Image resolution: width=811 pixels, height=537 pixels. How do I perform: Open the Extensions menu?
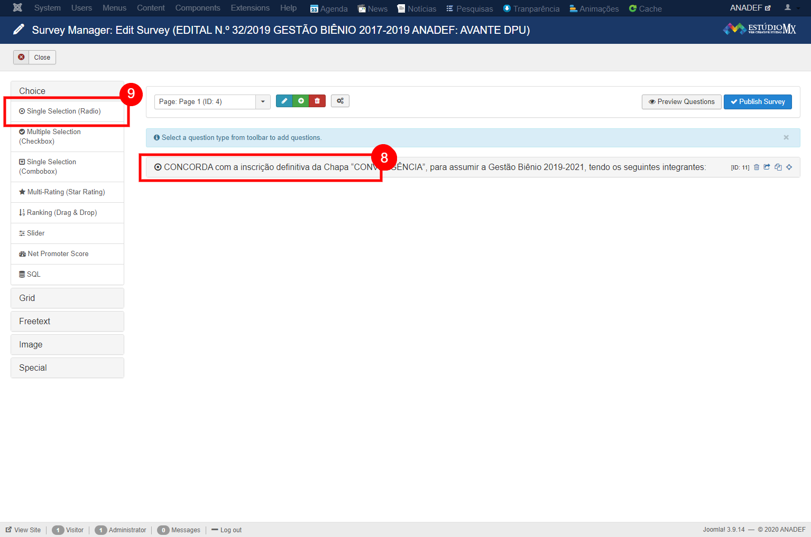(250, 8)
